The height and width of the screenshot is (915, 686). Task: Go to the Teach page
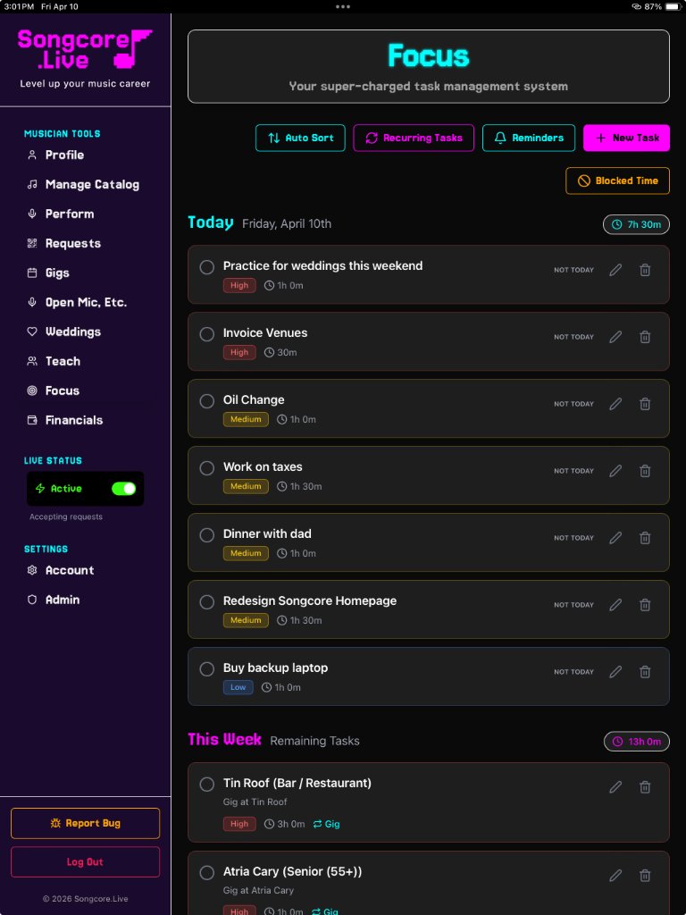pyautogui.click(x=54, y=361)
